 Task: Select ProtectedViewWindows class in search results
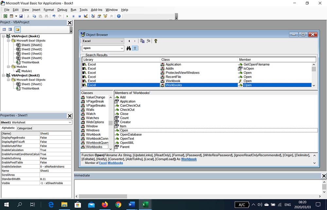182,73
